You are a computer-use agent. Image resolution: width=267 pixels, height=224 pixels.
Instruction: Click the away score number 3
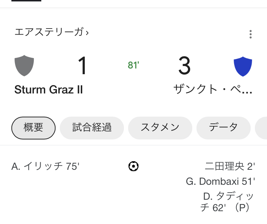pyautogui.click(x=184, y=66)
